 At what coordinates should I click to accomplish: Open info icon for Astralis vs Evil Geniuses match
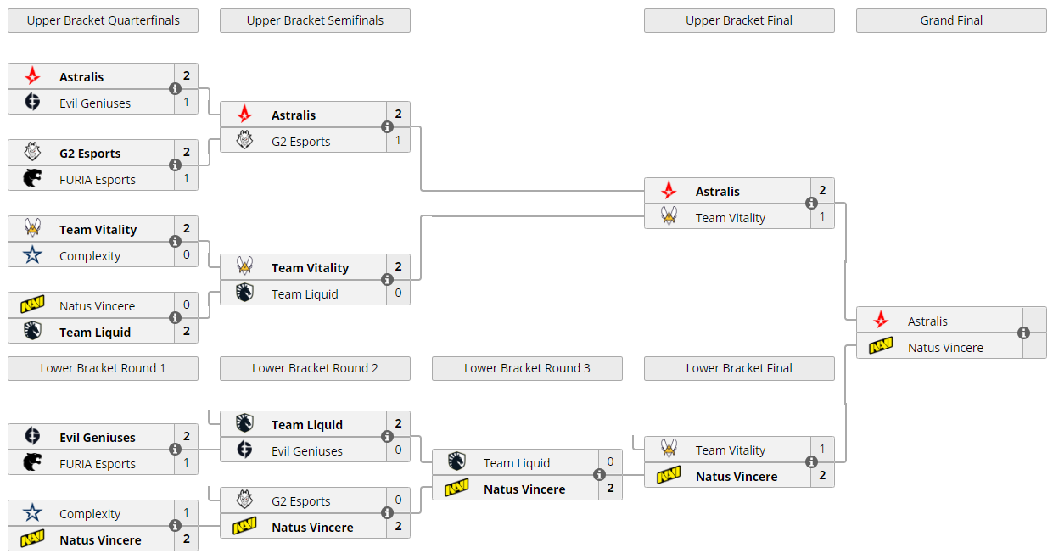(175, 89)
